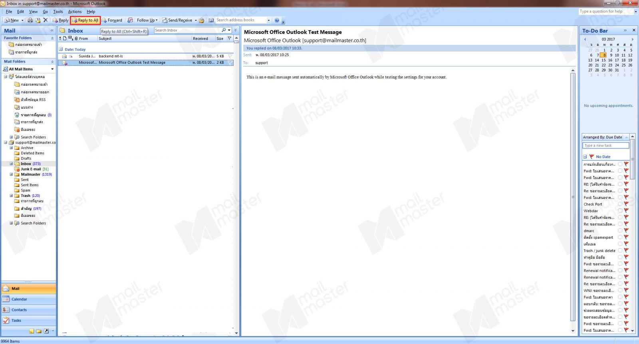The height and width of the screenshot is (344, 639).
Task: Toggle the flag on the 'backend mt-ls' message
Action: (x=230, y=56)
